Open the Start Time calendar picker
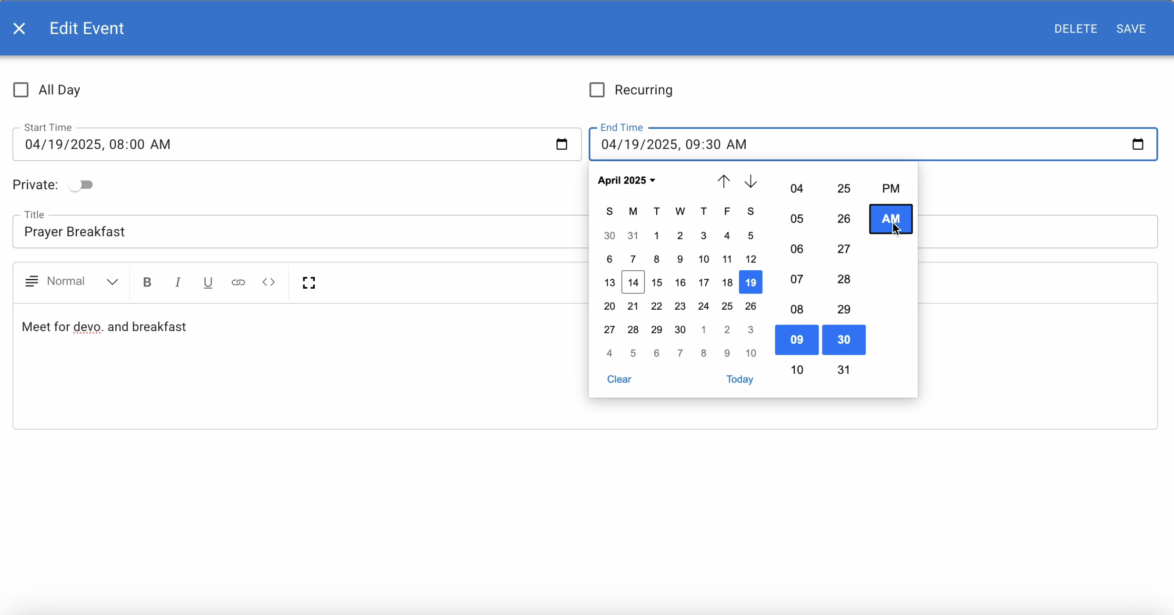1174x615 pixels. coord(562,144)
